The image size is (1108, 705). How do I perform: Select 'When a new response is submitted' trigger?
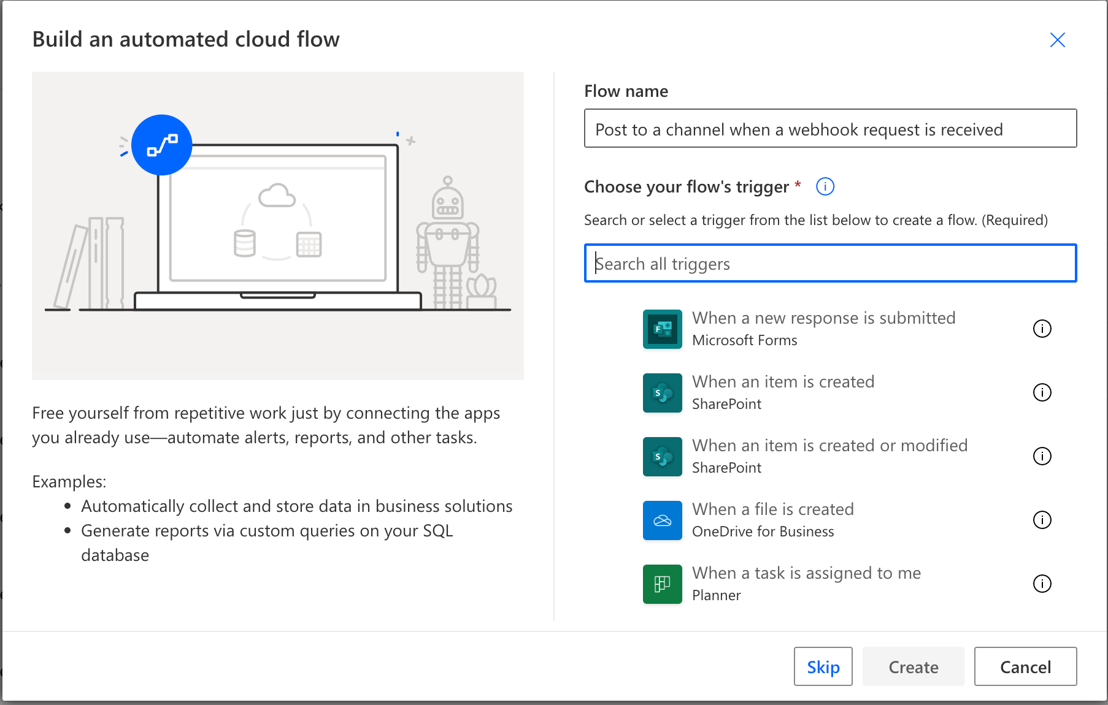click(823, 318)
